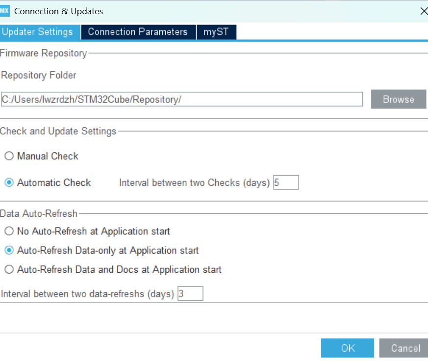Screen dimensions: 428x361
Task: Switch to the myST tab
Action: point(216,32)
